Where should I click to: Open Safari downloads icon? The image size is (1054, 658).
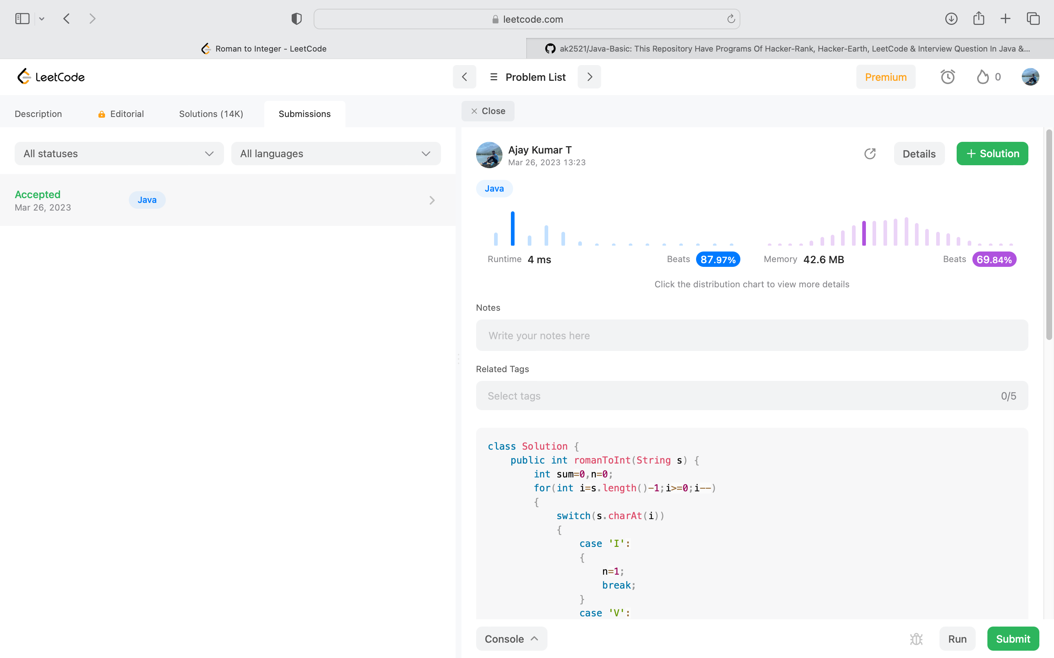pyautogui.click(x=951, y=19)
